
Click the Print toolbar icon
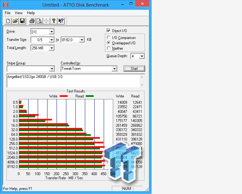(x=32, y=21)
